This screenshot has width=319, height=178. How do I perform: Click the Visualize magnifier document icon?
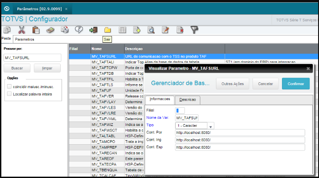click(151, 30)
